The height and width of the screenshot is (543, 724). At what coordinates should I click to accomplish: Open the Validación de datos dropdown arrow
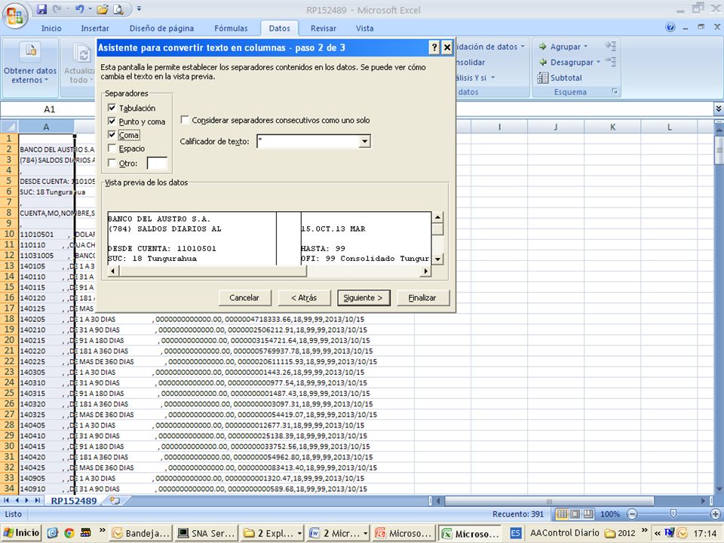(x=523, y=47)
